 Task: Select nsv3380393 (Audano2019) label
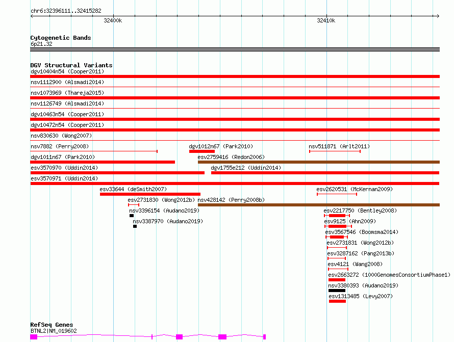363,285
